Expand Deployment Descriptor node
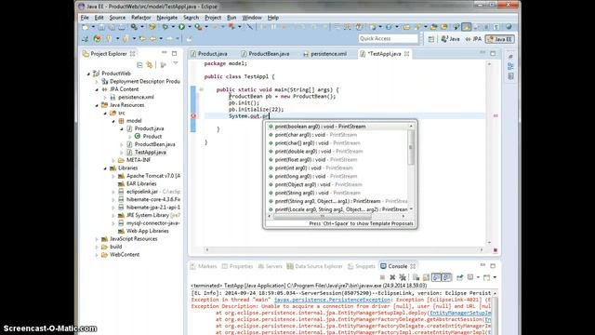 97,81
